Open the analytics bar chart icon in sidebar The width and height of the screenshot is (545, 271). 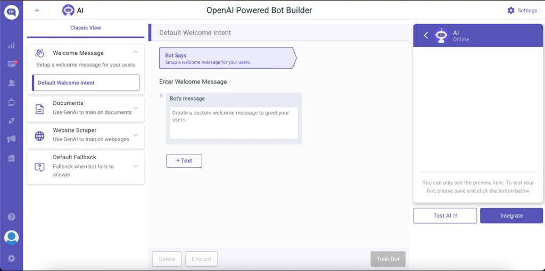click(12, 46)
